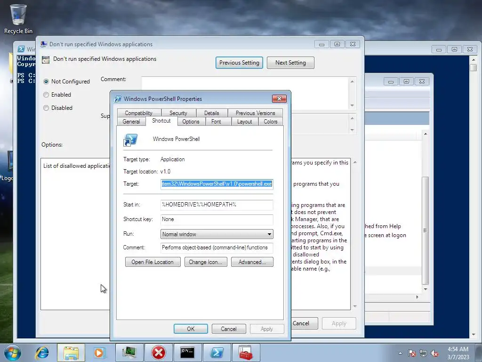Click vertical scrollbar thumb in rear window
482x362 pixels.
[426, 230]
